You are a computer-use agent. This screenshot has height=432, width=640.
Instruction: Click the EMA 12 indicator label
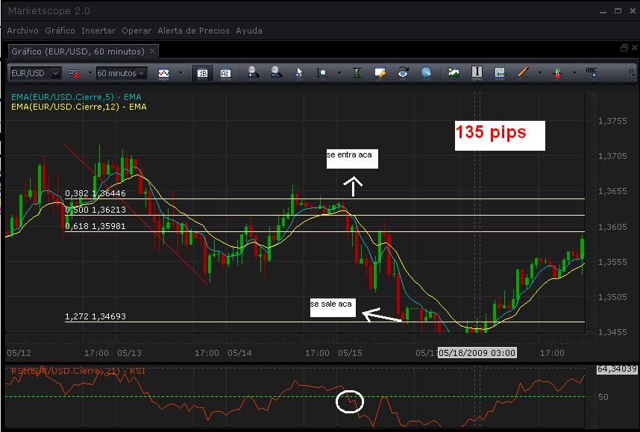78,107
